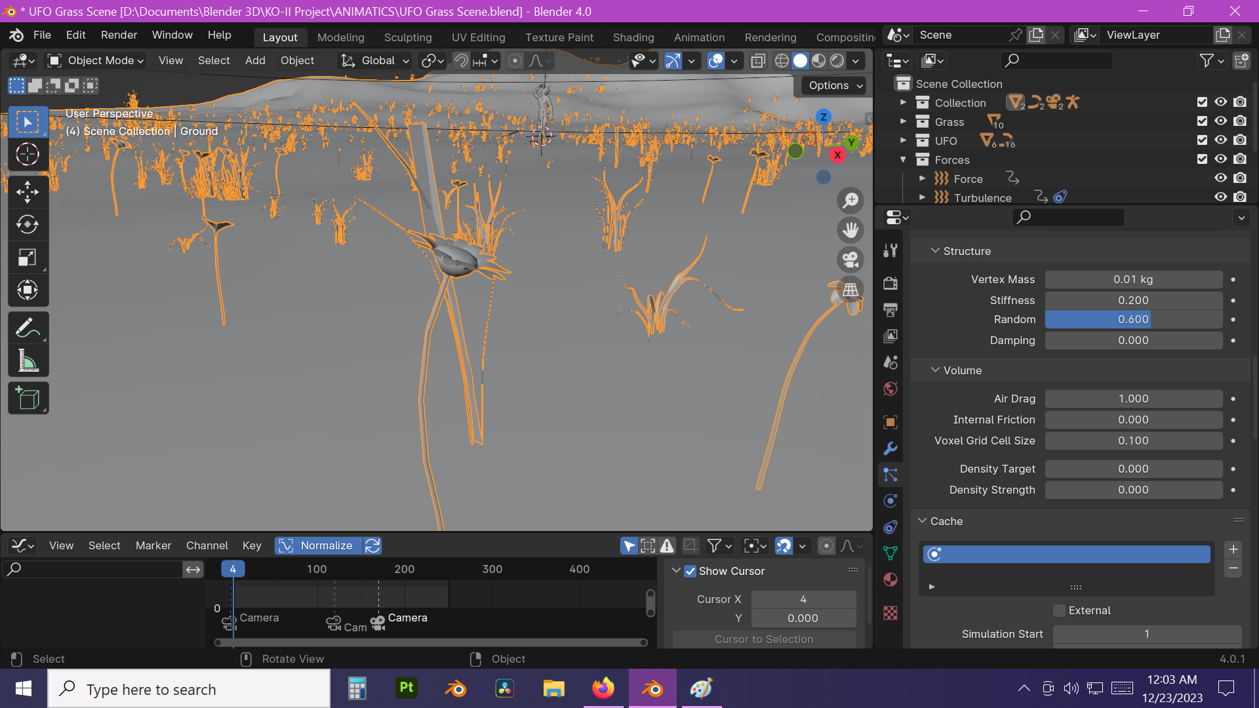
Task: Switch to the Modeling workspace tab
Action: (340, 37)
